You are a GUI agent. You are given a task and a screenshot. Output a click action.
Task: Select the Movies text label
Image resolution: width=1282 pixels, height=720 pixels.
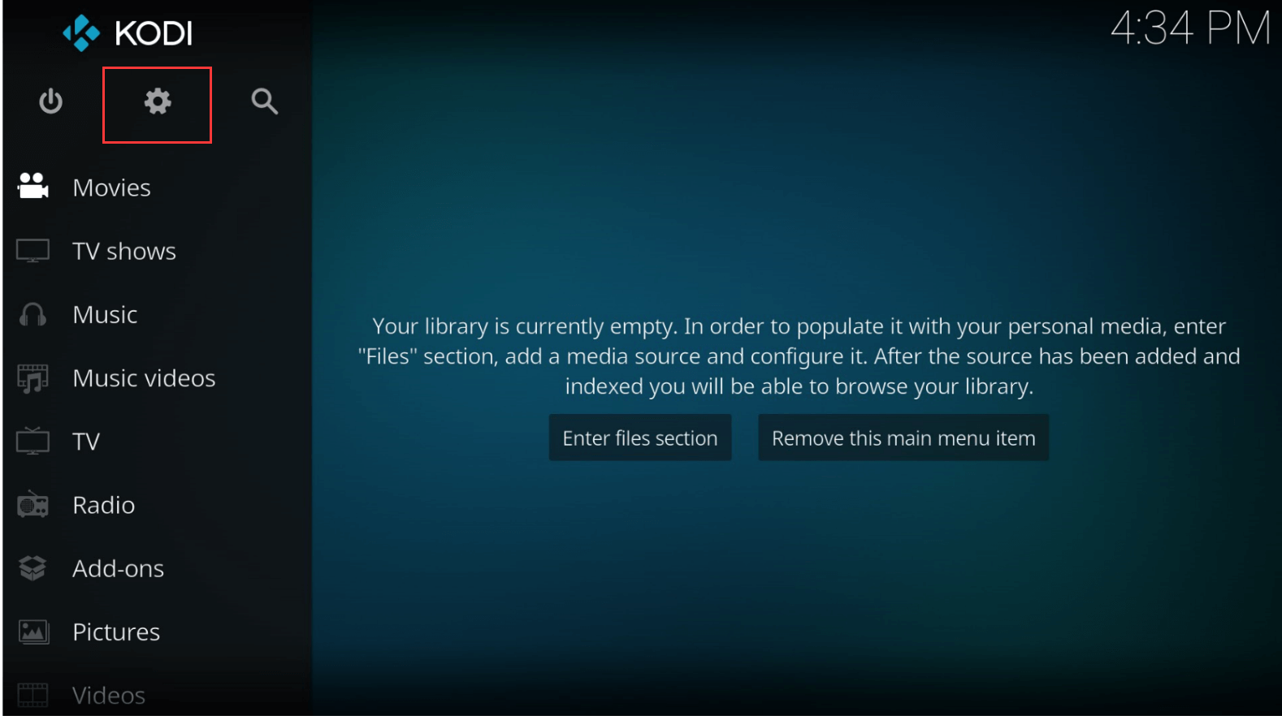click(x=112, y=188)
